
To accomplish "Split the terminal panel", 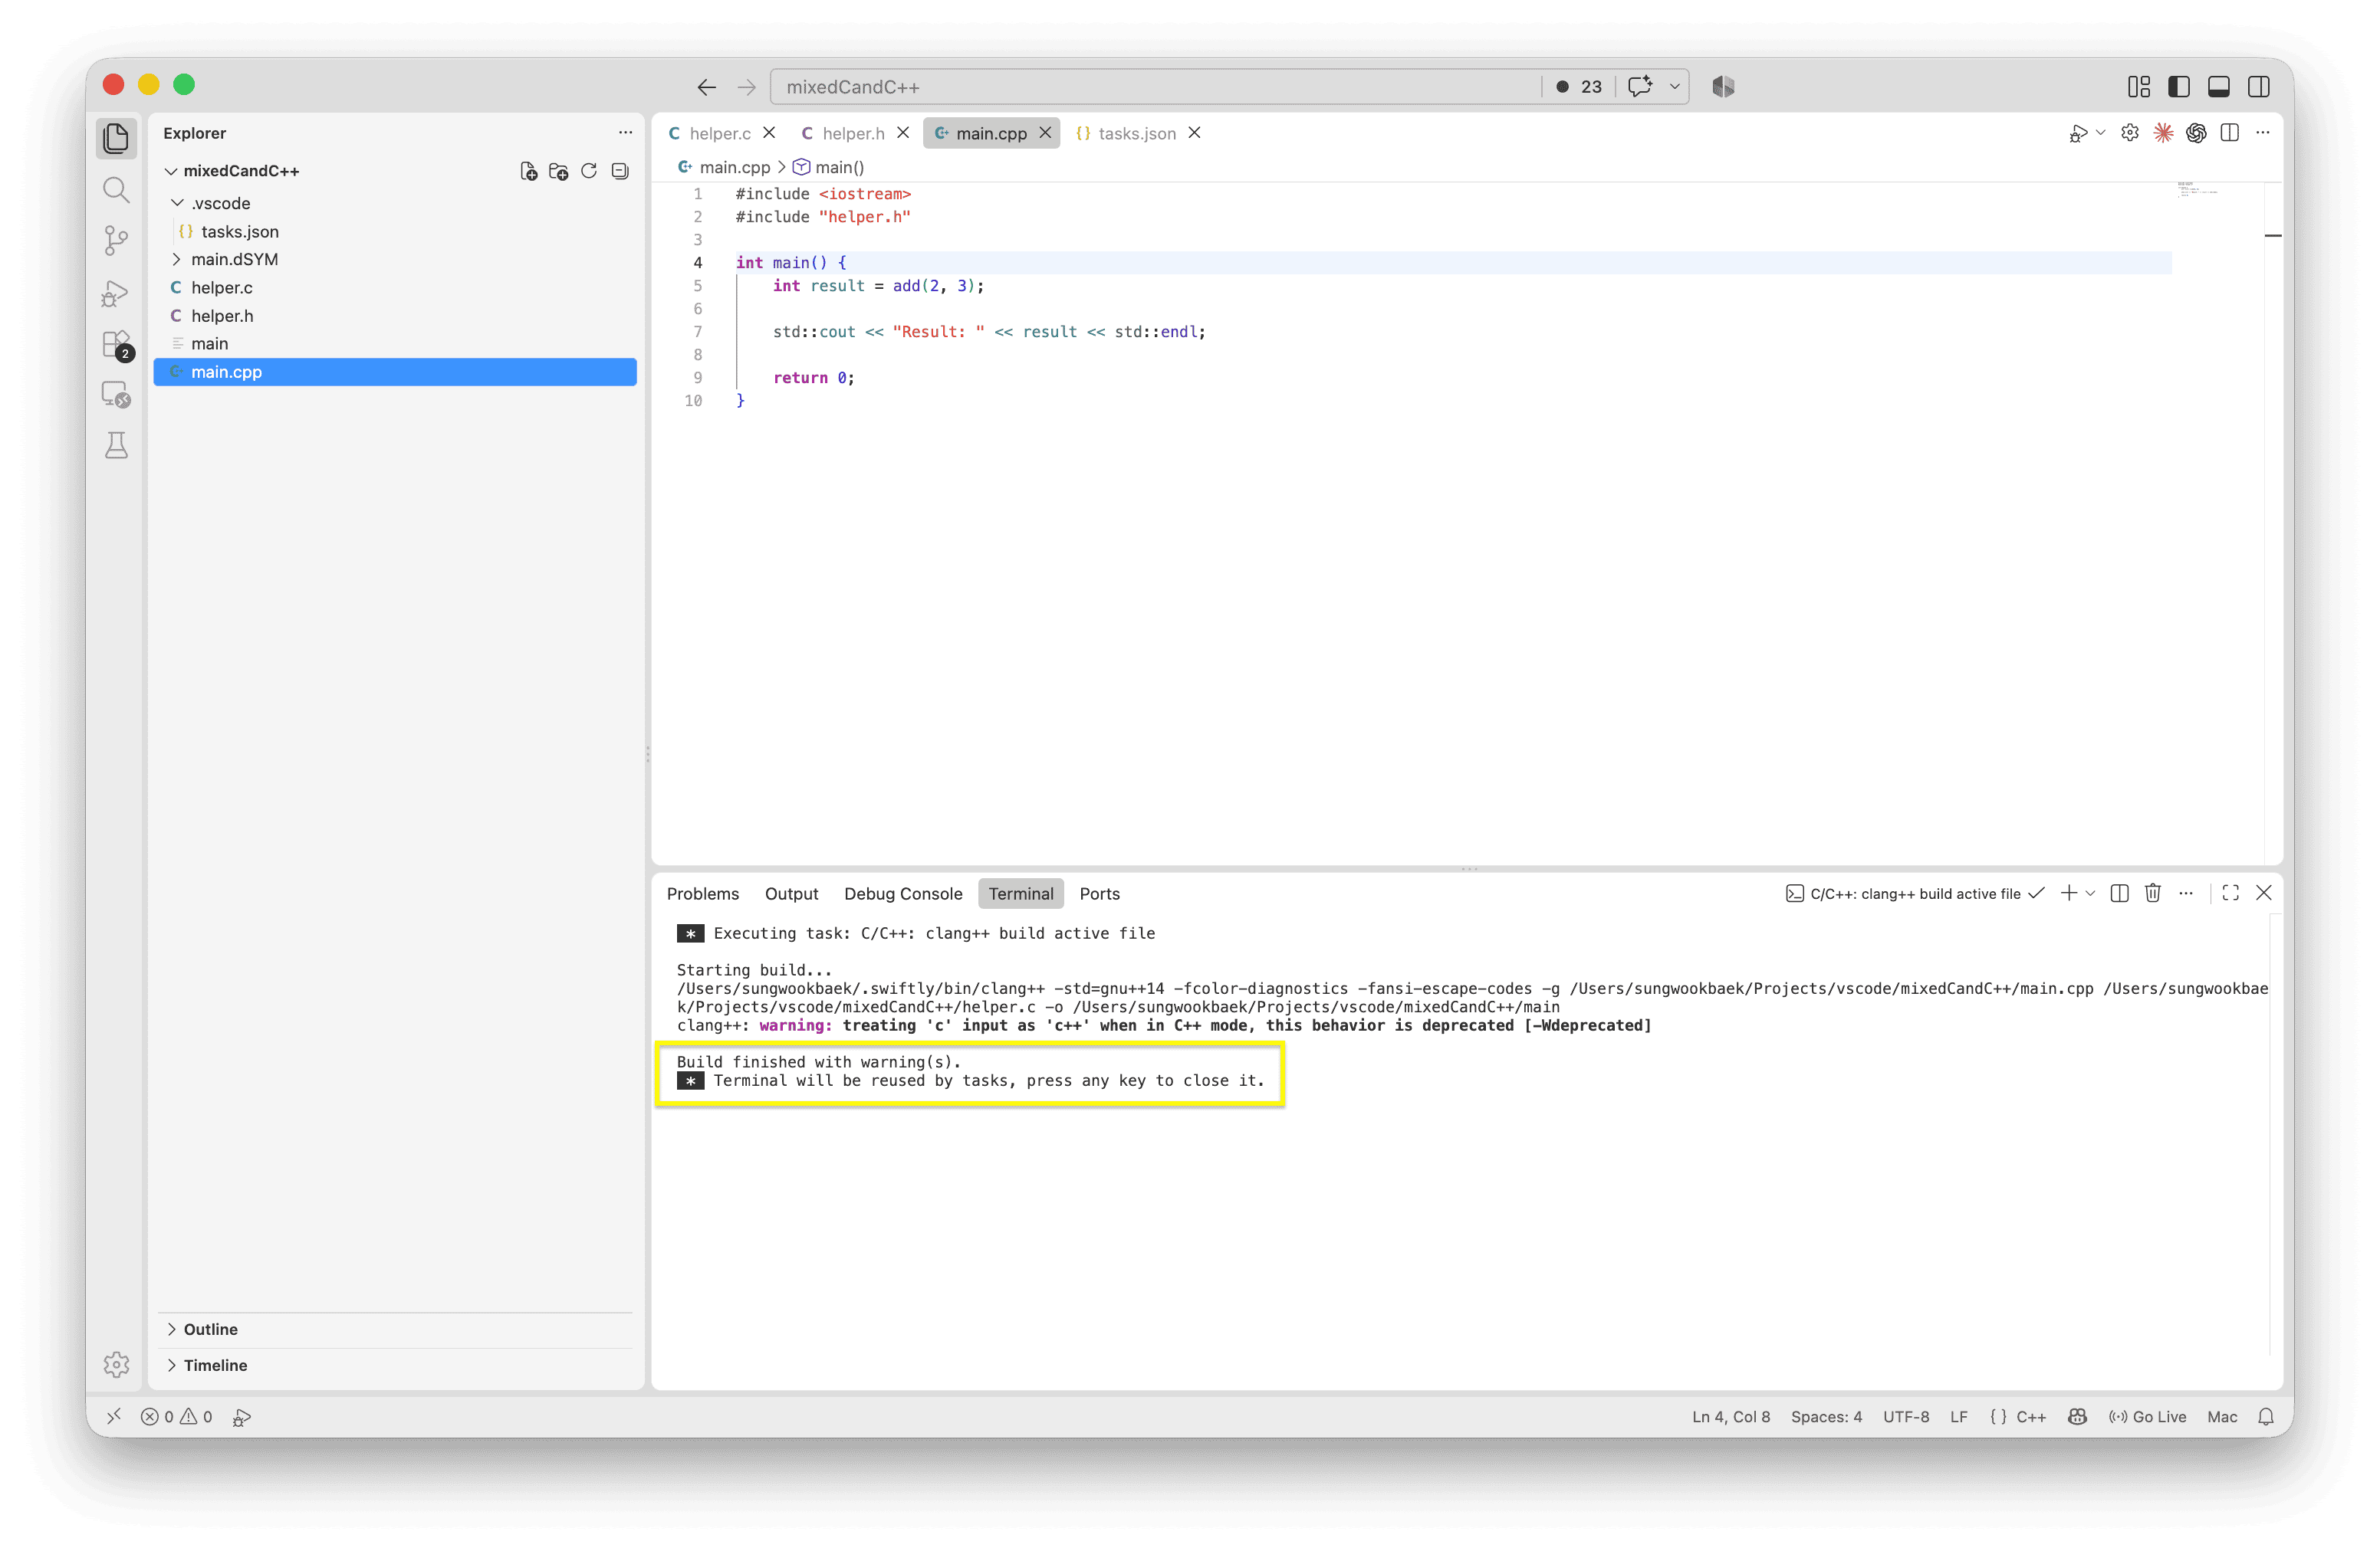I will pyautogui.click(x=2119, y=894).
